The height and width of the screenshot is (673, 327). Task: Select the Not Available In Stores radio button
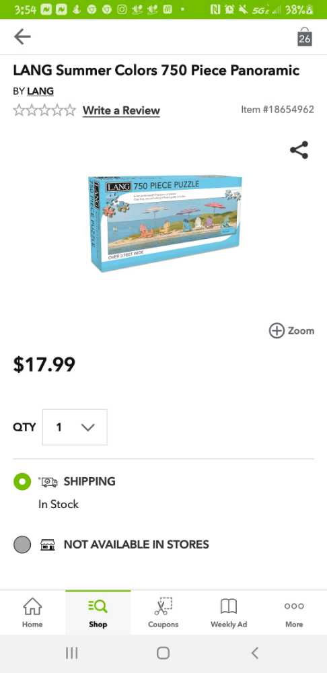click(22, 544)
